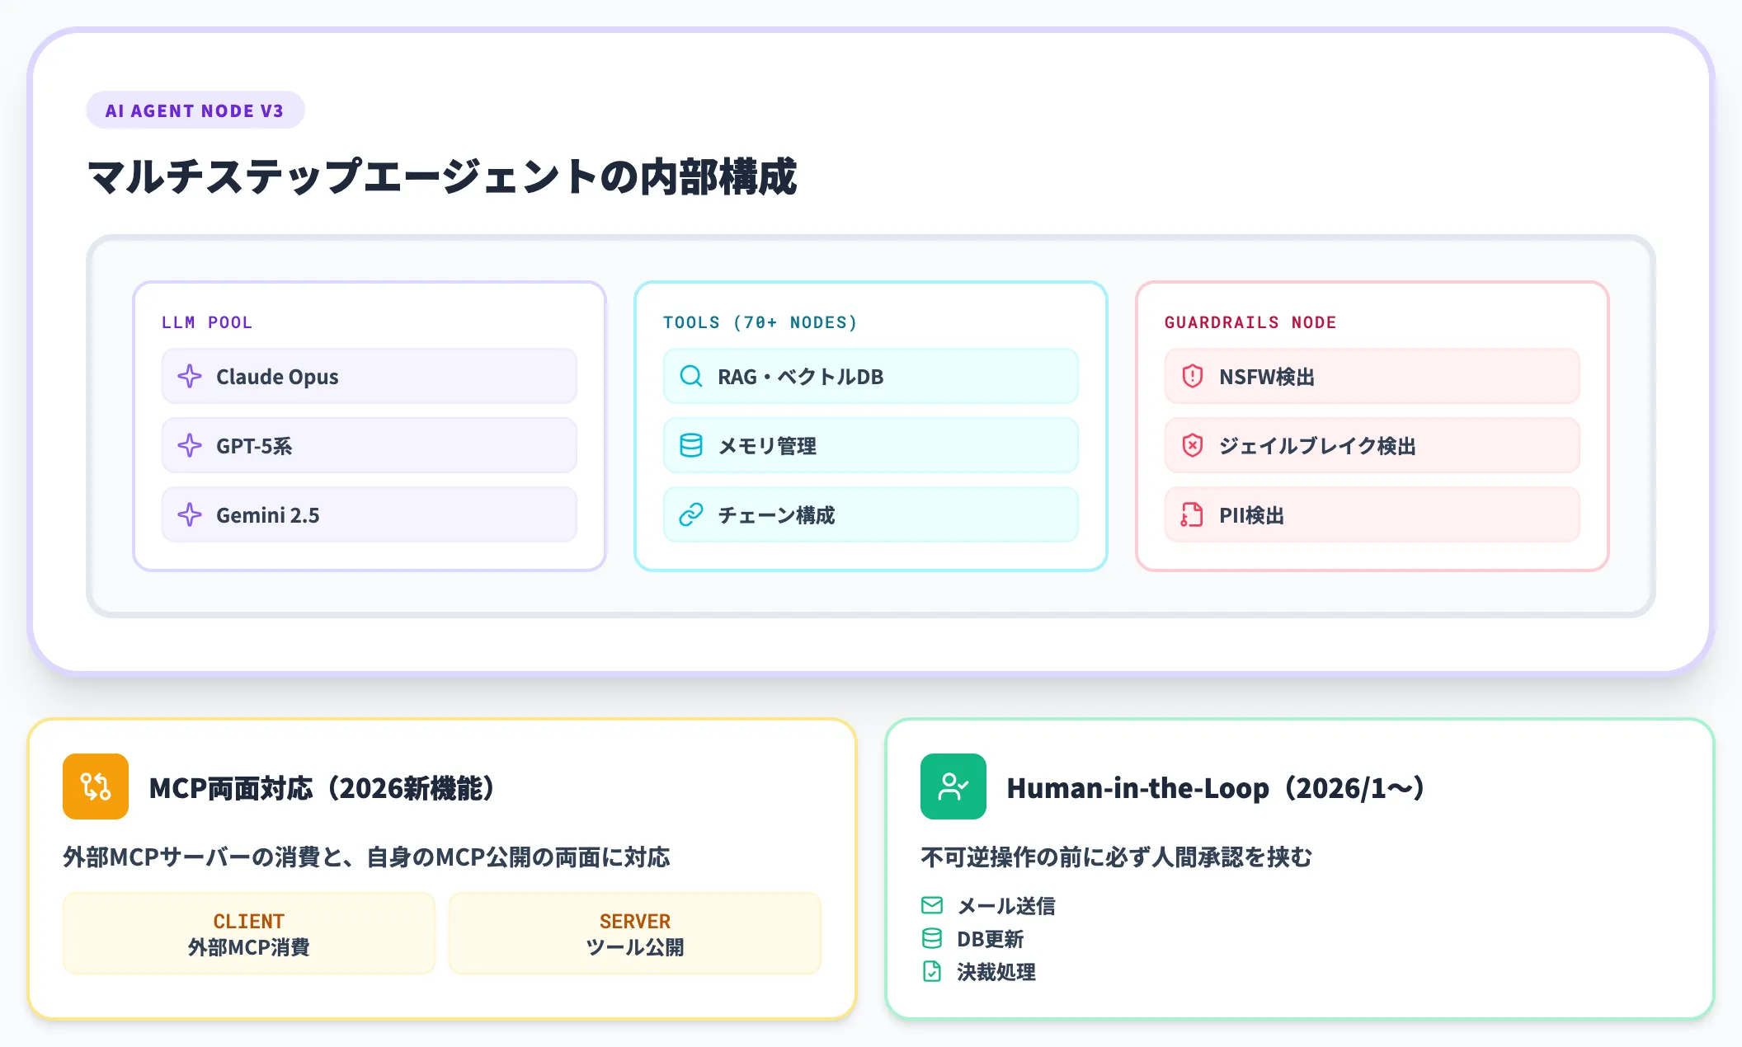Viewport: 1742px width, 1047px height.
Task: Open the チェーン構成 tool chip
Action: (871, 515)
